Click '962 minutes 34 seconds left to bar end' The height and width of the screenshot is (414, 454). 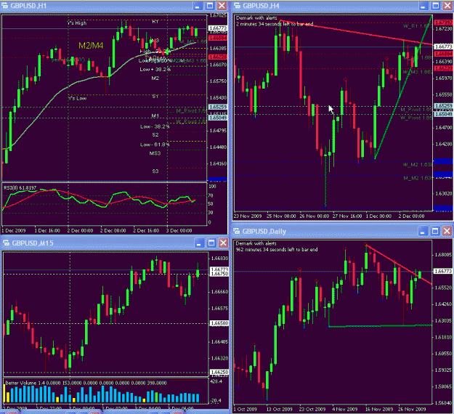pos(277,249)
